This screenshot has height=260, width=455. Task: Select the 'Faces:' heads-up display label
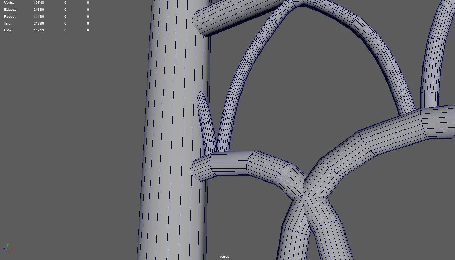[10, 17]
